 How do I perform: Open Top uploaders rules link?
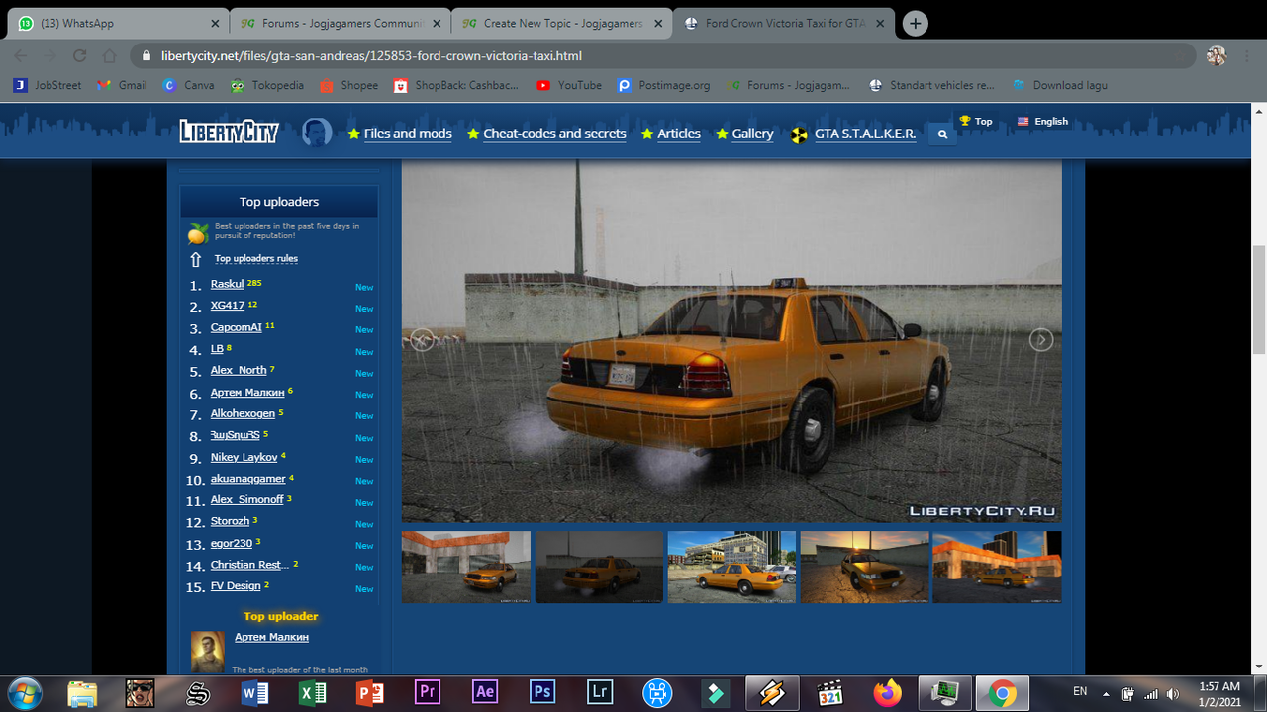click(255, 259)
